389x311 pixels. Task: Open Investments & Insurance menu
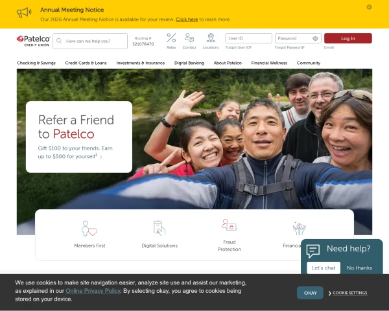[x=141, y=63]
